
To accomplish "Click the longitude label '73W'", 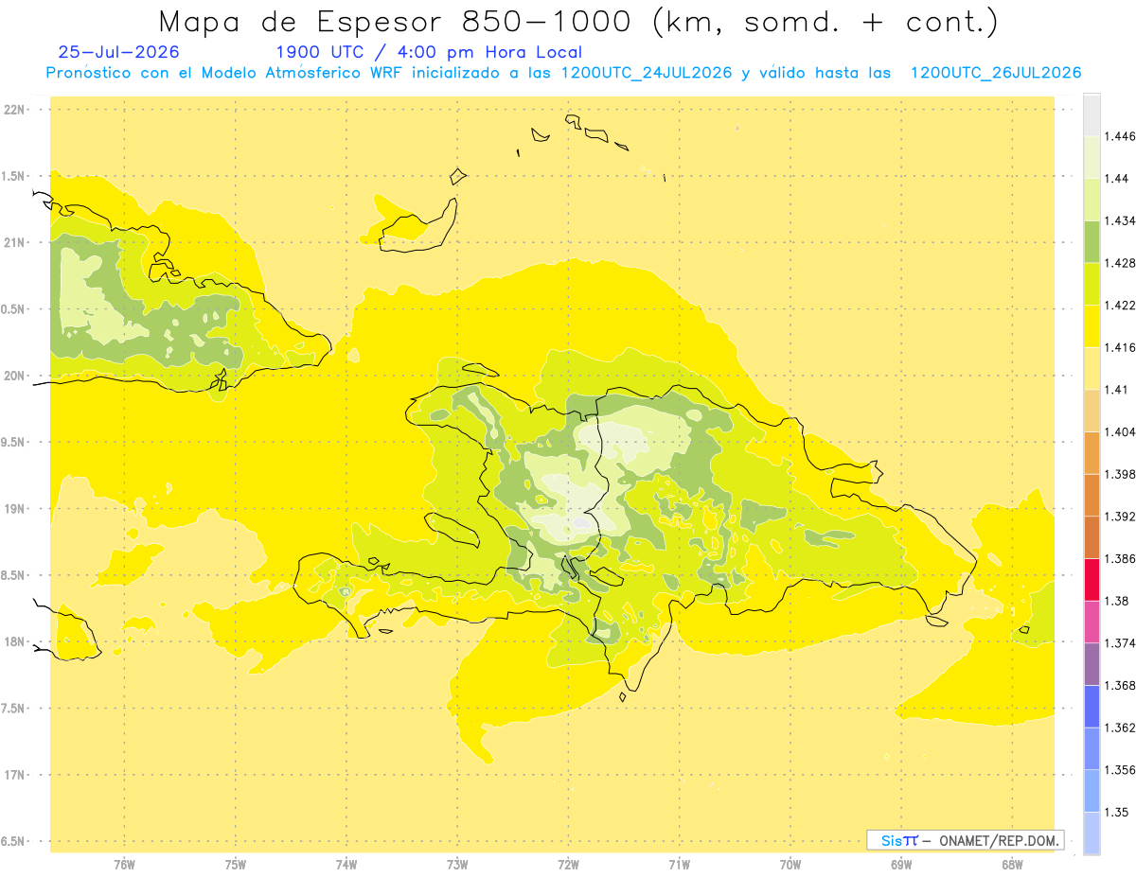I will coord(457,865).
